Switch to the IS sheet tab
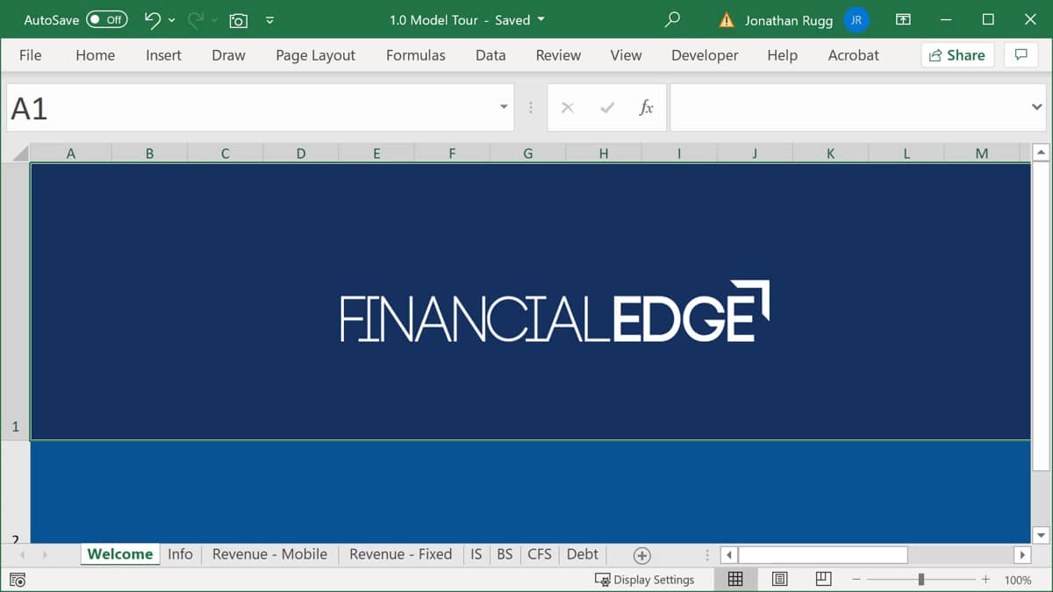The image size is (1053, 592). click(476, 554)
